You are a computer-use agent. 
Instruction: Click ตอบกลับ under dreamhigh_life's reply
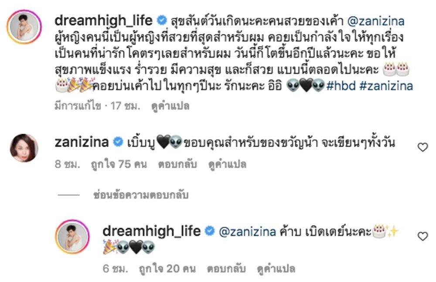[x=226, y=268]
